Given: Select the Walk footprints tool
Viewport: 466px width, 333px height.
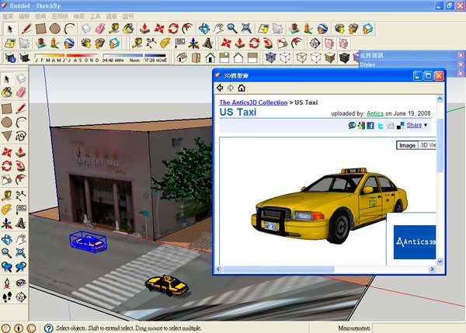Looking at the screenshot, I should click(x=7, y=297).
